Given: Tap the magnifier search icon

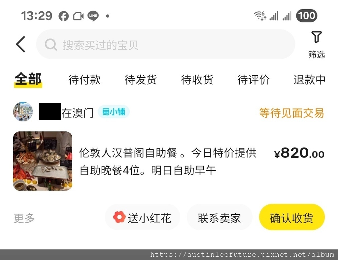Looking at the screenshot, I should click(51, 45).
